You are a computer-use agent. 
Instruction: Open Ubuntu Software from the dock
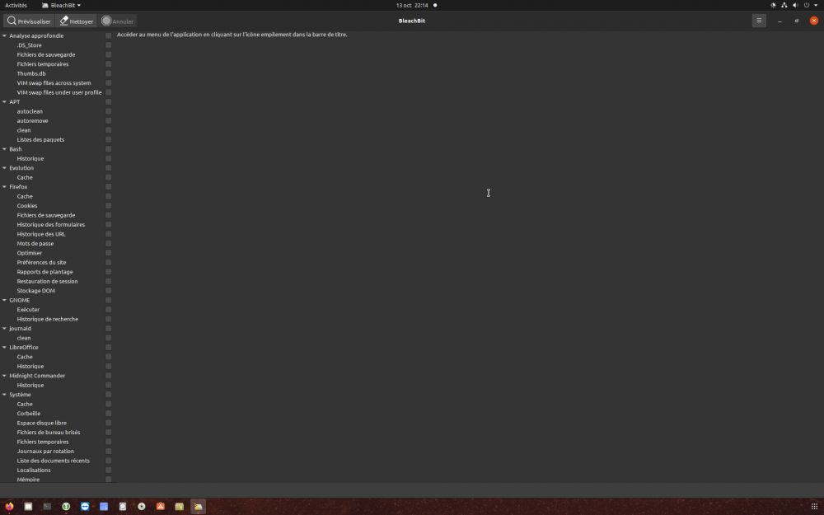point(161,507)
